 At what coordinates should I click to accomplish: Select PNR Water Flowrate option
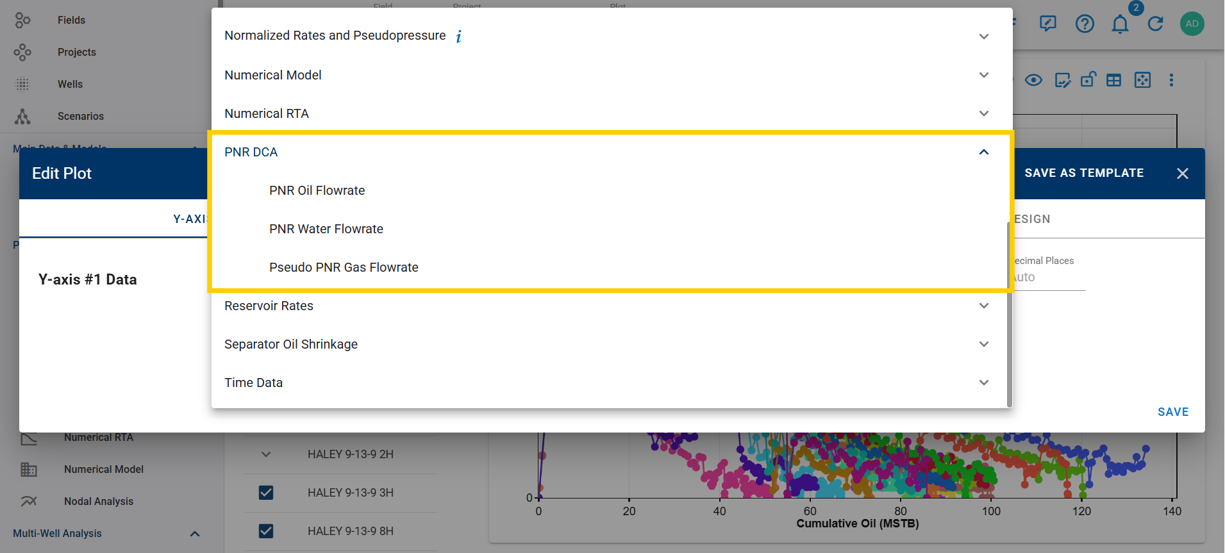coord(326,229)
